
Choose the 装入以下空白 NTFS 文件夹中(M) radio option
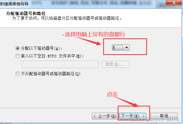(18, 56)
